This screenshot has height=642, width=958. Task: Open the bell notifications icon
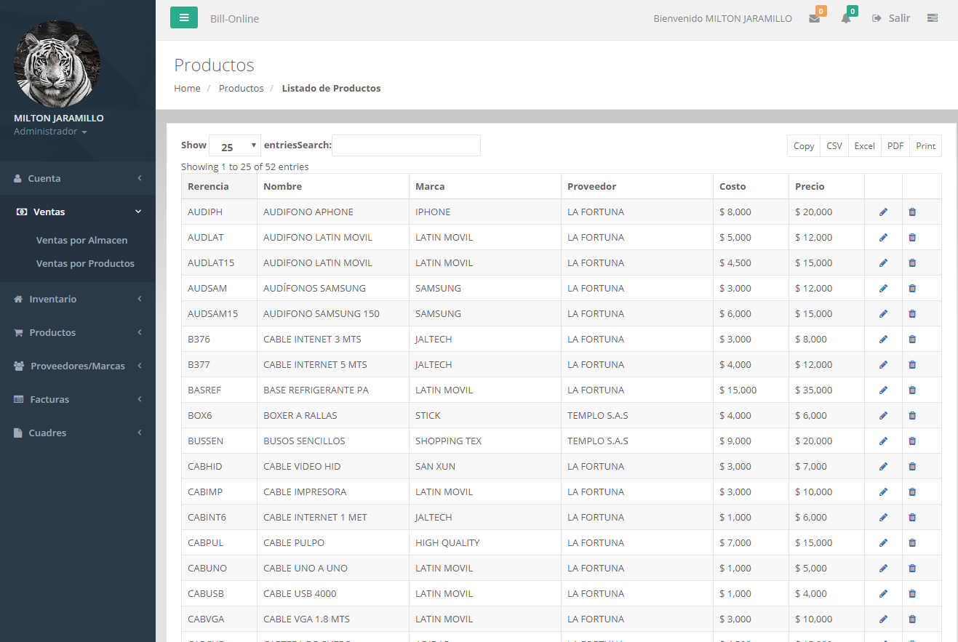coord(845,18)
